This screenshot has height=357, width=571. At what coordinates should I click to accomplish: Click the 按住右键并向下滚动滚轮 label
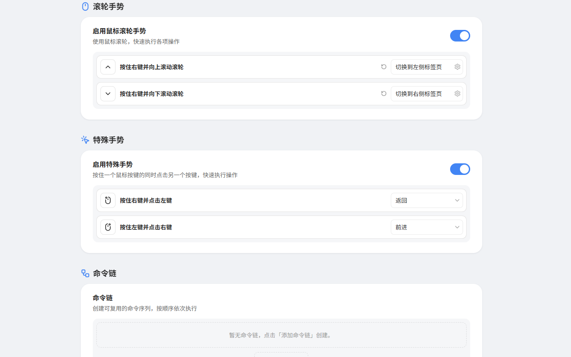tap(152, 94)
